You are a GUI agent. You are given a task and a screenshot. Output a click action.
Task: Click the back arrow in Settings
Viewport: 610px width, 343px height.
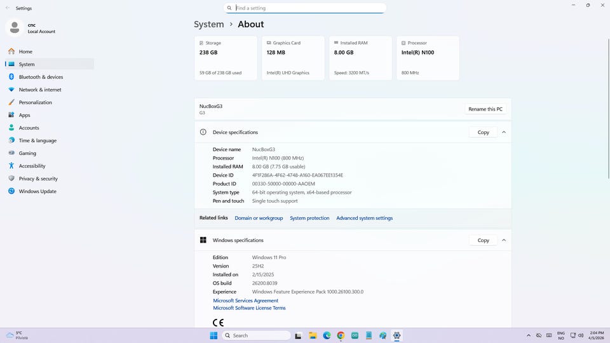[8, 8]
